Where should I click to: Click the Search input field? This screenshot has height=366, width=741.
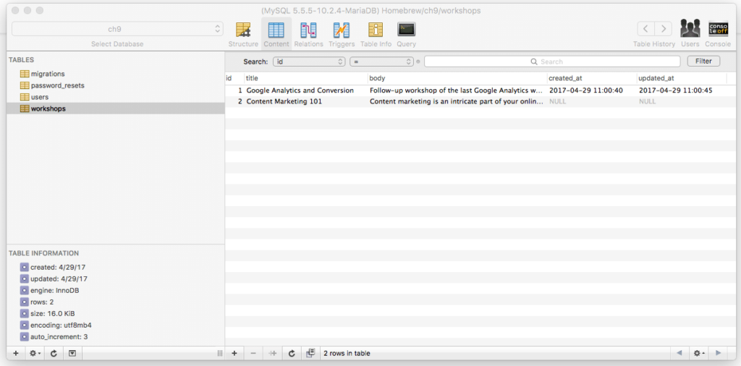(x=552, y=61)
